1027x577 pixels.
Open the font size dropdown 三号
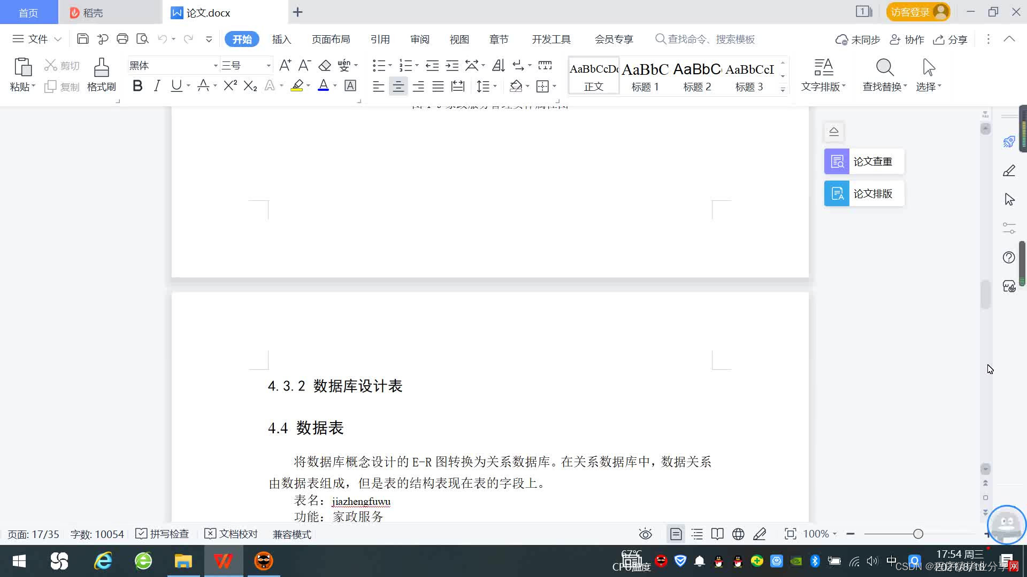[269, 65]
